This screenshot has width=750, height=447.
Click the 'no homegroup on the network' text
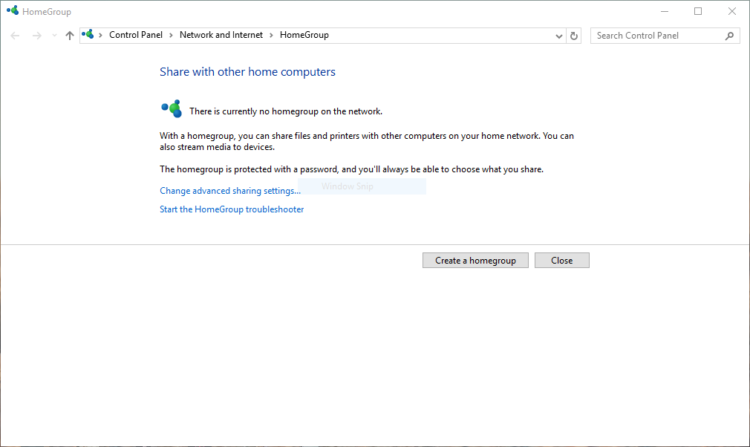(286, 111)
